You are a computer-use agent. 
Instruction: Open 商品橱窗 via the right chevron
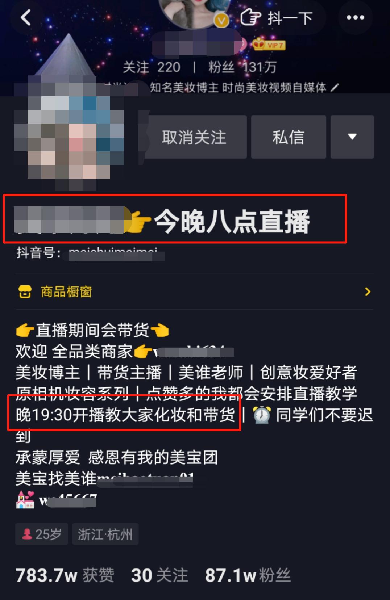tap(368, 291)
